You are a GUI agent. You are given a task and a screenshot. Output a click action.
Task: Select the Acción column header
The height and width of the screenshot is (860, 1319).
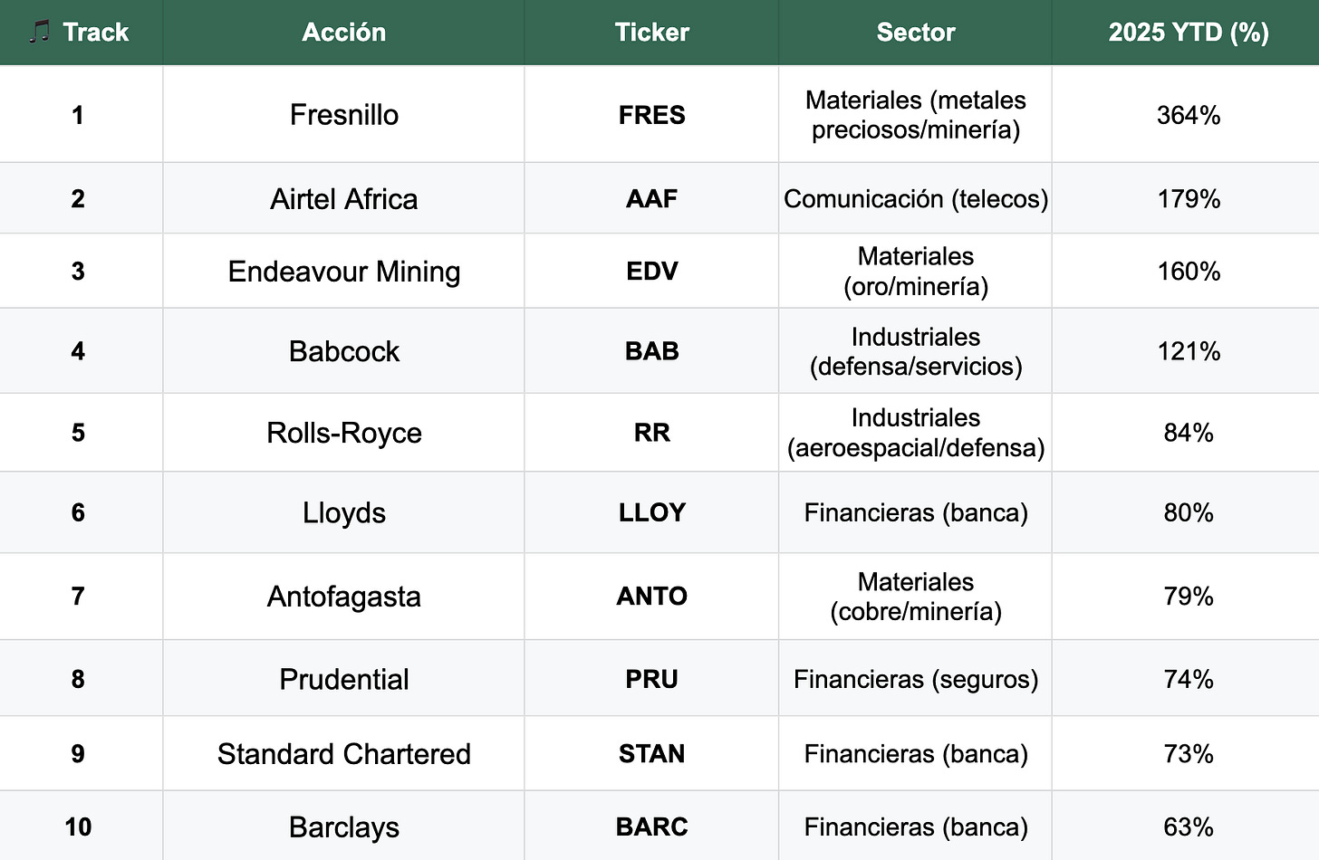point(343,33)
